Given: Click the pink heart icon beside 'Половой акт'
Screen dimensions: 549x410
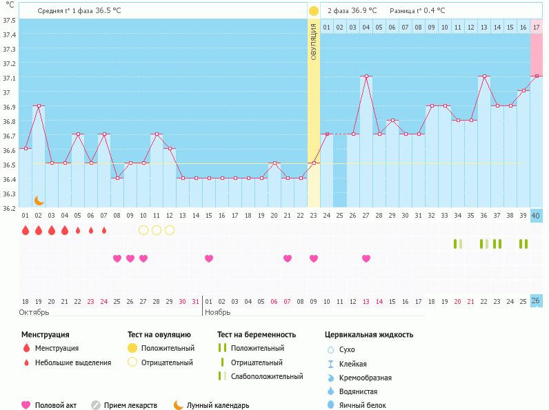Looking at the screenshot, I should [x=26, y=405].
